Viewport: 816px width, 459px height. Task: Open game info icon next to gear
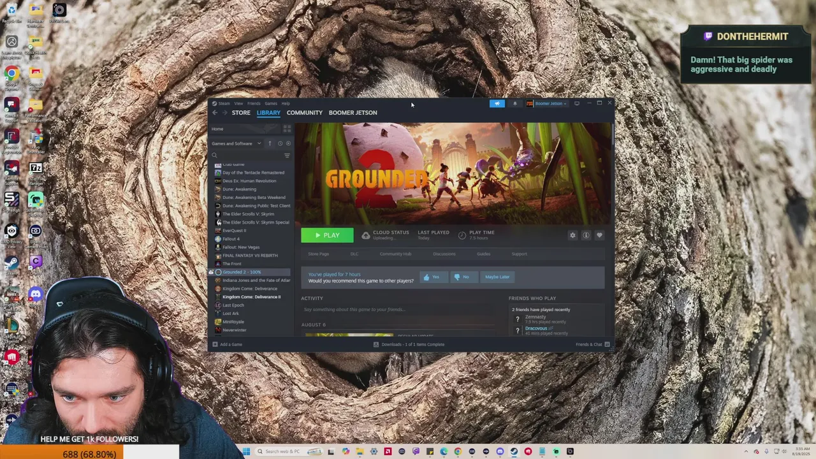tap(586, 235)
